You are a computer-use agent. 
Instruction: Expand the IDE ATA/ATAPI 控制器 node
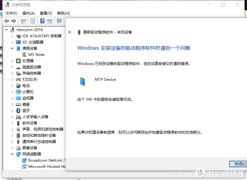pyautogui.click(x=12, y=36)
